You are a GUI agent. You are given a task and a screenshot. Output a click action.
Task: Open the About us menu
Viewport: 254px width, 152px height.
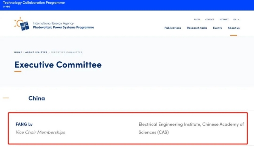pyautogui.click(x=234, y=28)
